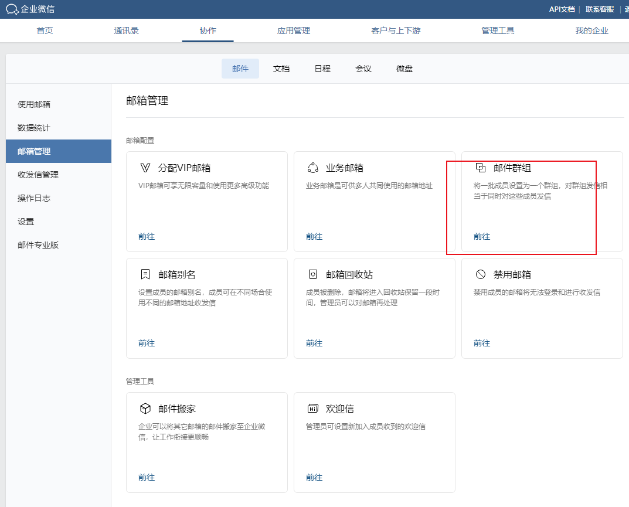Image resolution: width=629 pixels, height=507 pixels.
Task: Click the 禁用邮箱 prohibited icon
Action: pos(480,274)
